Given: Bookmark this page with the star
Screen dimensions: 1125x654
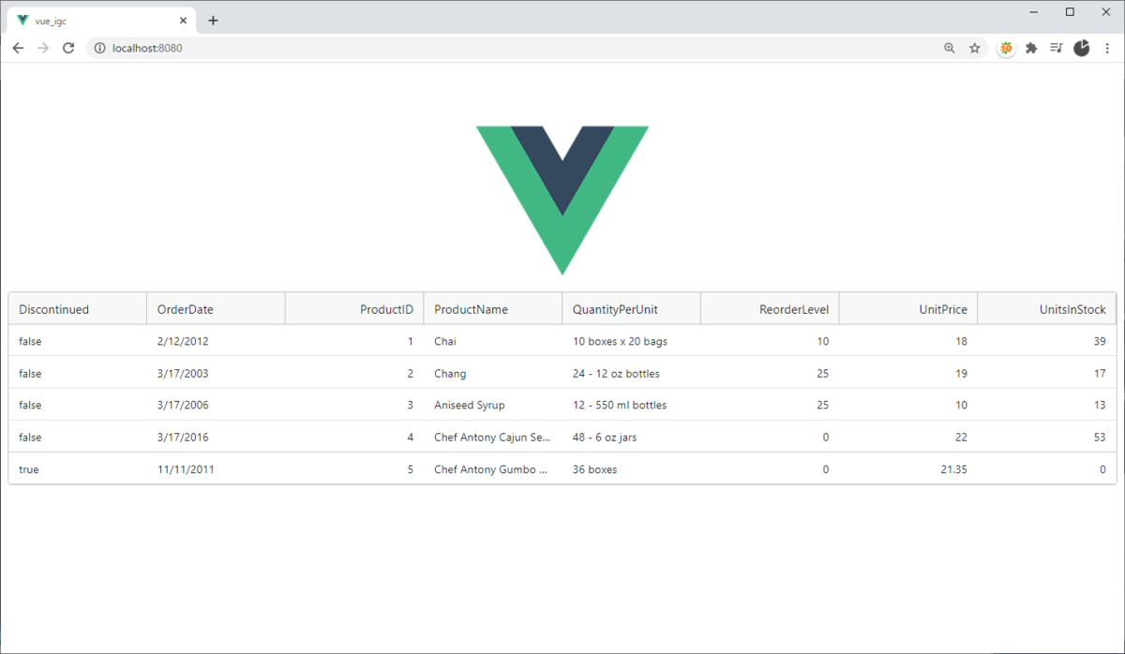Looking at the screenshot, I should 975,48.
